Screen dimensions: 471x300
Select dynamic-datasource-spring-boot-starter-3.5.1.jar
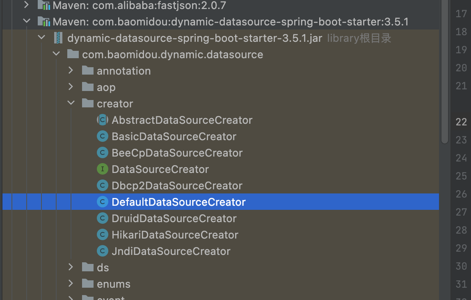tap(194, 38)
